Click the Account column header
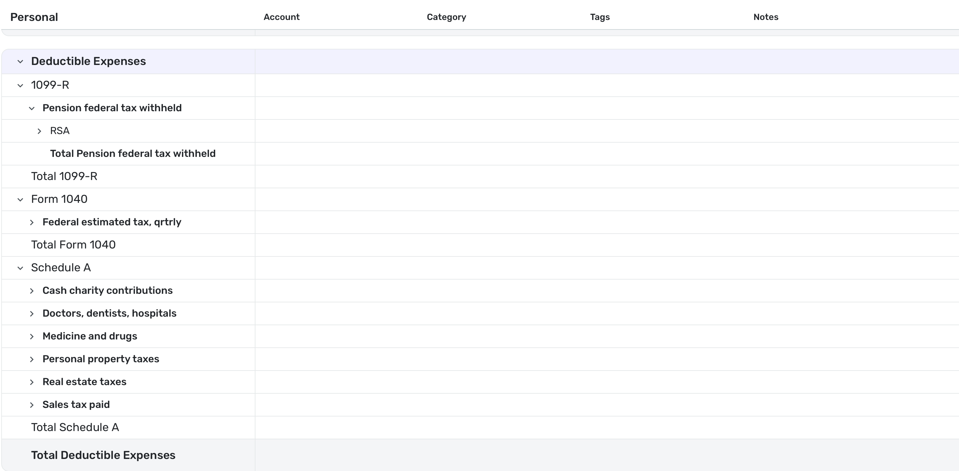The image size is (959, 471). click(281, 17)
